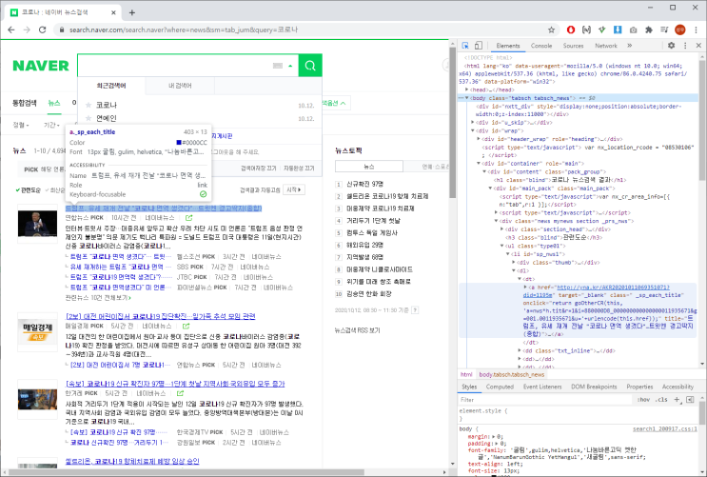This screenshot has width=707, height=477.
Task: Collapse the body element in DOM tree
Action: coord(467,98)
